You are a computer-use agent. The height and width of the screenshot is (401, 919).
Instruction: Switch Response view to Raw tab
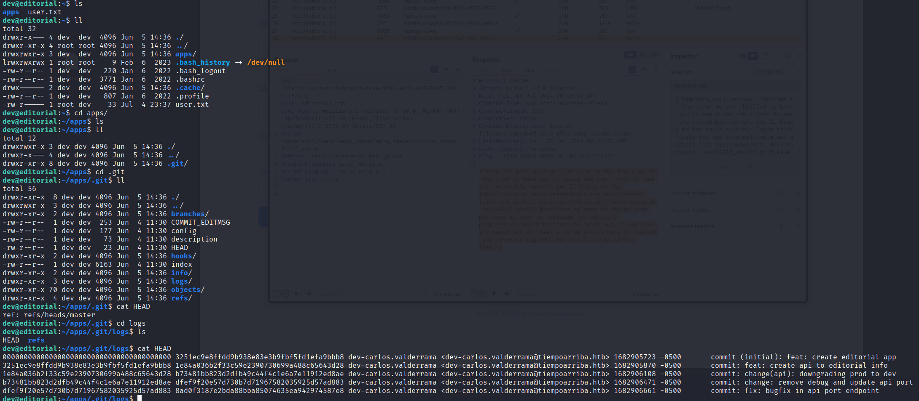point(507,71)
